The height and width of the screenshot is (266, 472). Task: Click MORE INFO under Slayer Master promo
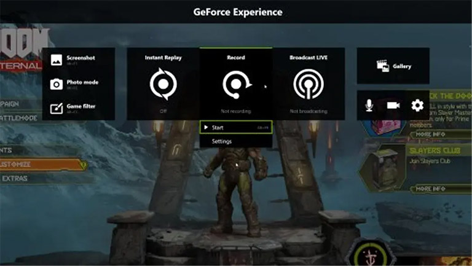(430, 134)
